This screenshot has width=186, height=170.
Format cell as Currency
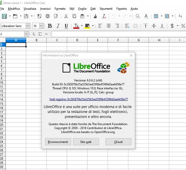point(172,26)
